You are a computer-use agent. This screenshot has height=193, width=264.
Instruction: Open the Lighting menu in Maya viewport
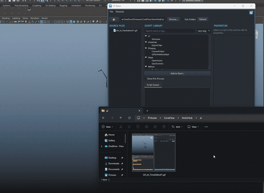coord(16,18)
